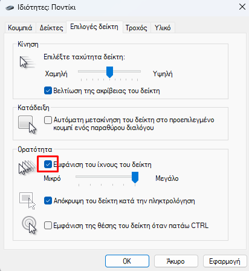Screen dimensions: 249x271
Task: Switch to the Δείκτες tab
Action: click(x=51, y=28)
